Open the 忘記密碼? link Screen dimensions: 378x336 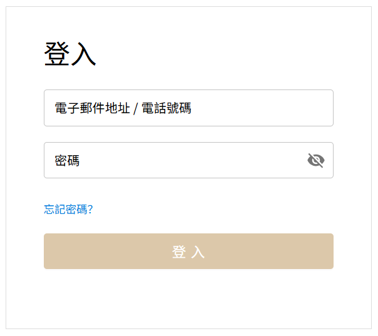tap(68, 210)
